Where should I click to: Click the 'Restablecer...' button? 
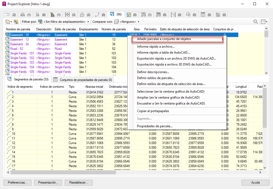click(x=79, y=183)
